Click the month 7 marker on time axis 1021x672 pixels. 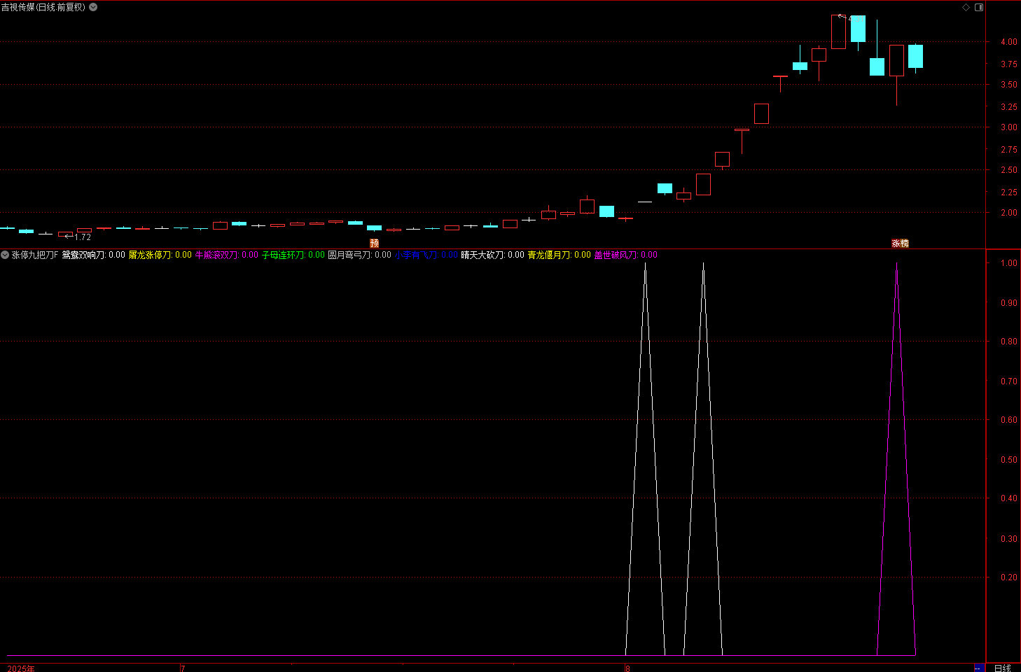pos(183,668)
